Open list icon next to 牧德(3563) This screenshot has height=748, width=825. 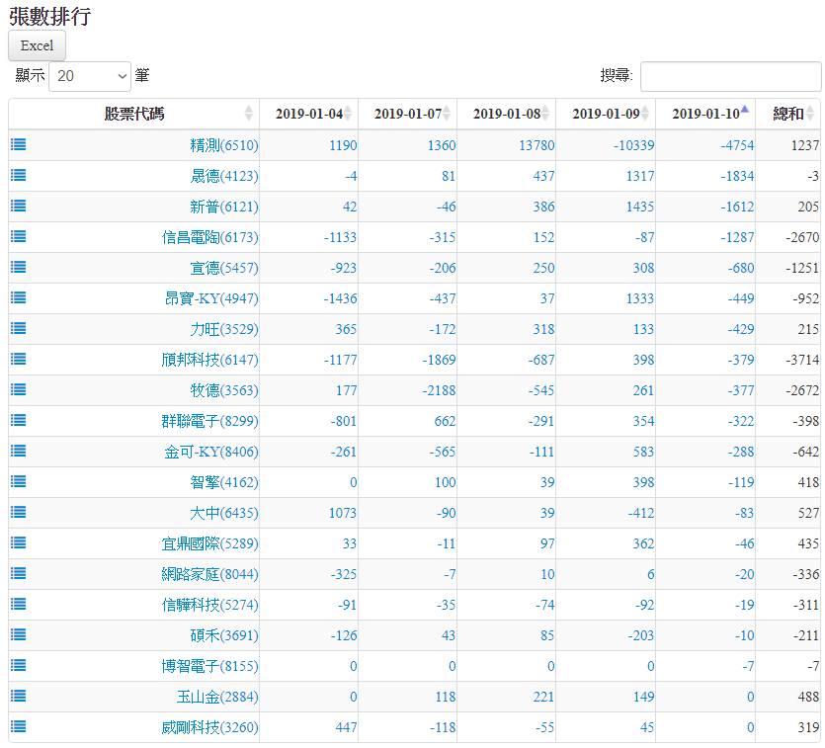pos(18,389)
